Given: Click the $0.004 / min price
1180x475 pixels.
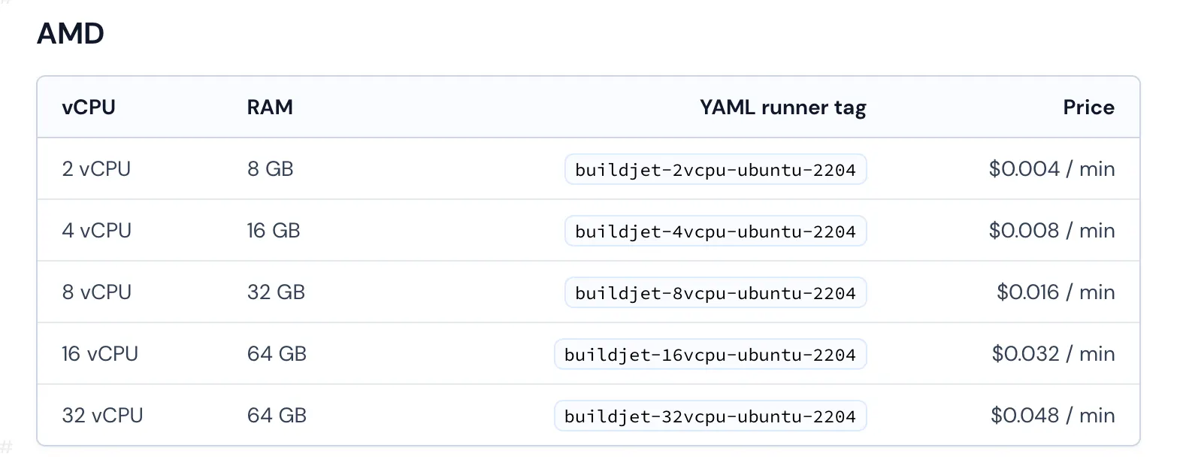Looking at the screenshot, I should point(1051,169).
